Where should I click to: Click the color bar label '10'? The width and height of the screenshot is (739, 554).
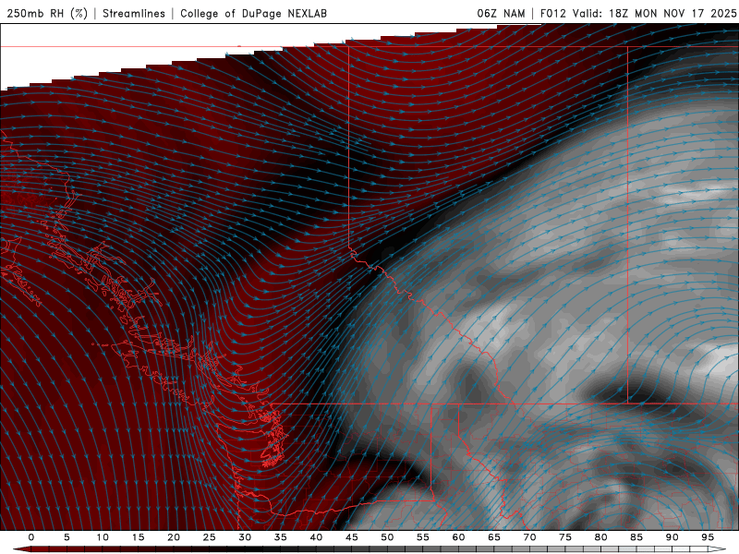pyautogui.click(x=103, y=537)
